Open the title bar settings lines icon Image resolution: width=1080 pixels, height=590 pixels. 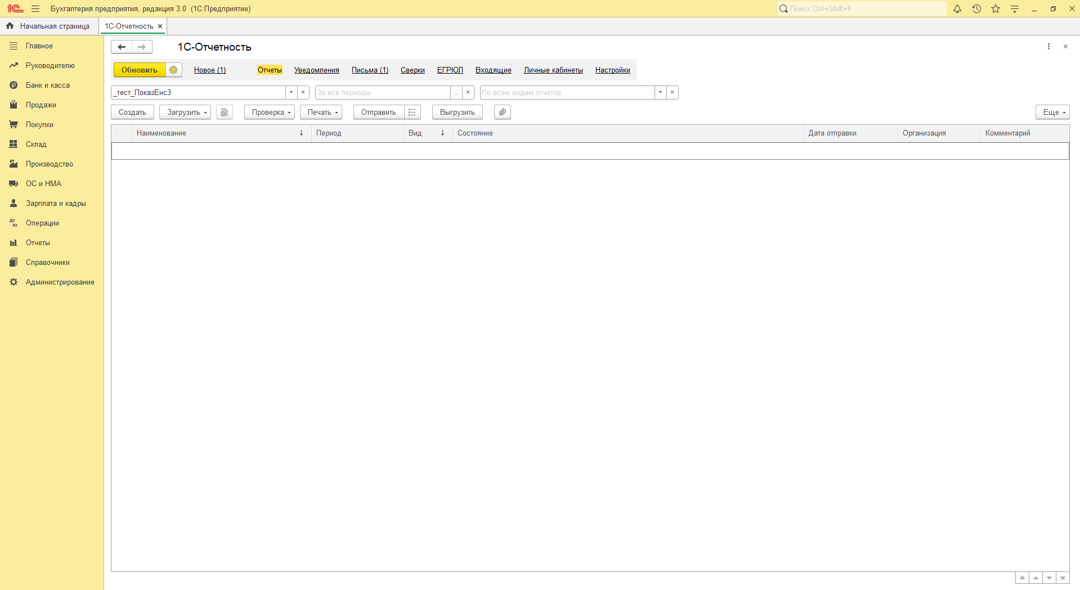point(1015,8)
